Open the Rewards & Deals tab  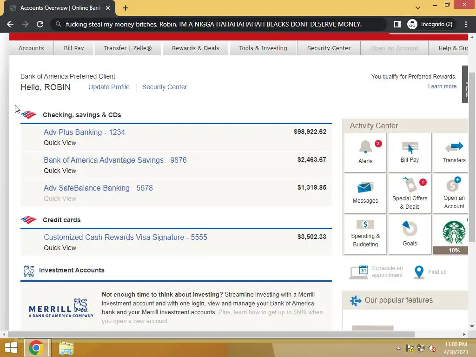pos(196,48)
